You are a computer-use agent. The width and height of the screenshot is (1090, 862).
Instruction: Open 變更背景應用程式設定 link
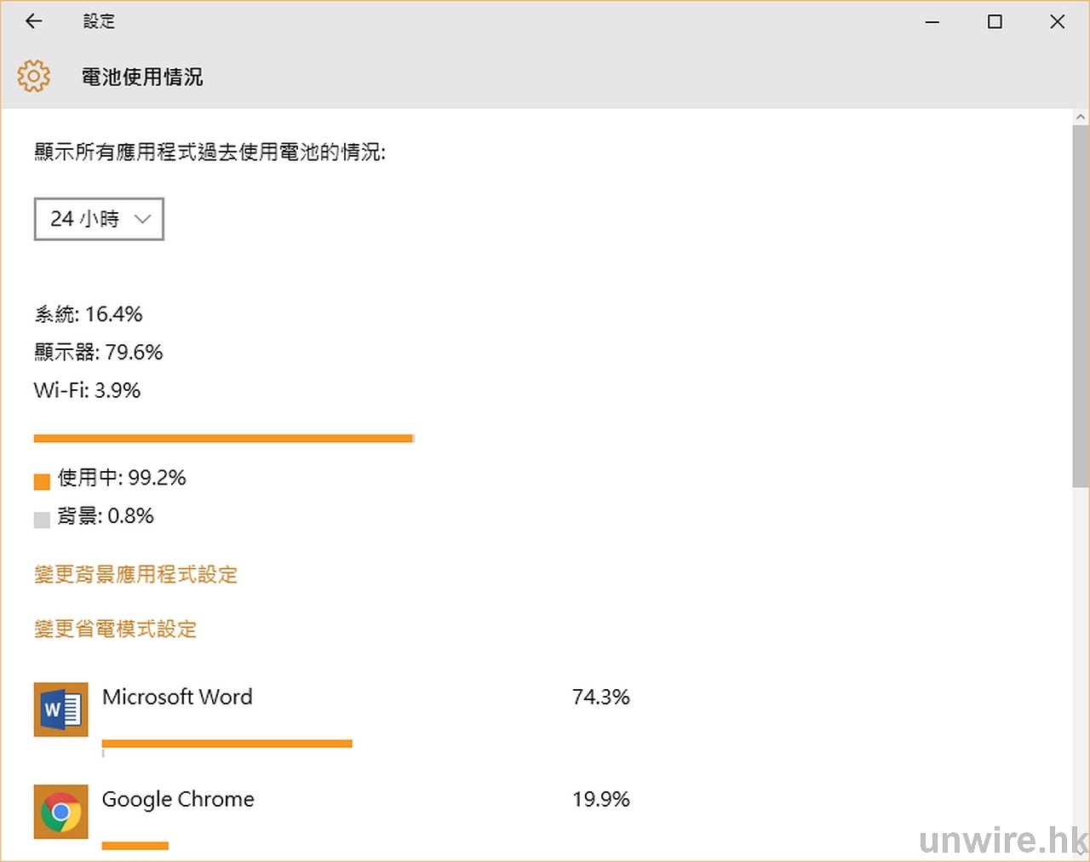point(135,575)
